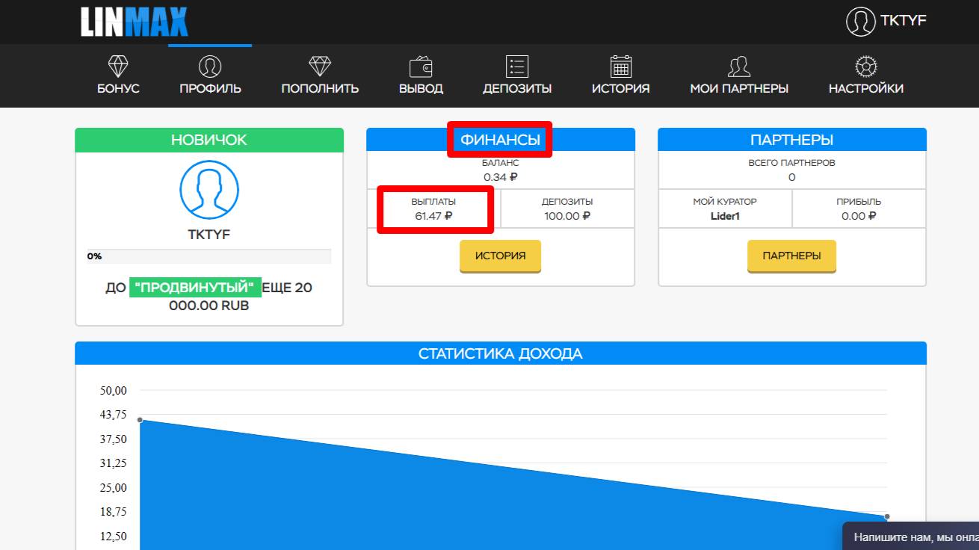Image resolution: width=979 pixels, height=550 pixels.
Task: Click the user avatar icon beside TKTYF in header
Action: click(x=861, y=22)
